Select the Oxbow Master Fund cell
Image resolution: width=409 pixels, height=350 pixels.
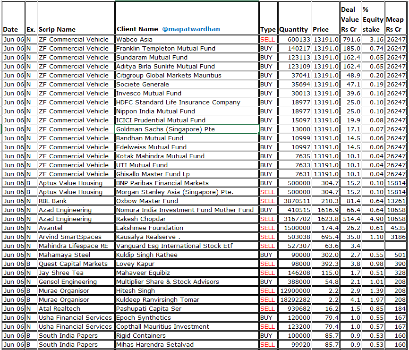coord(187,201)
